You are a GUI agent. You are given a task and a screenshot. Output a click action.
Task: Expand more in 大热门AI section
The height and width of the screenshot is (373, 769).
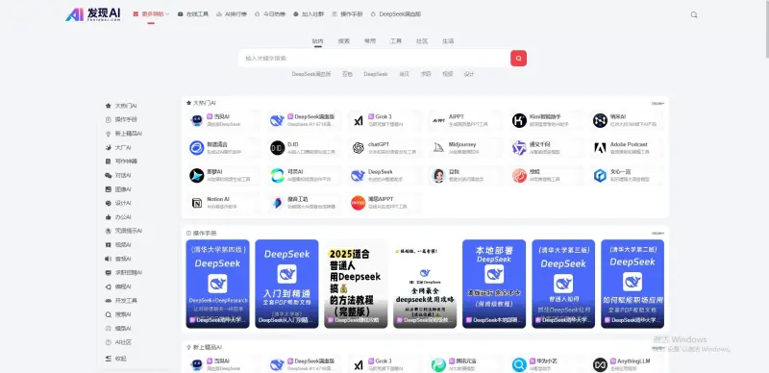pos(657,103)
